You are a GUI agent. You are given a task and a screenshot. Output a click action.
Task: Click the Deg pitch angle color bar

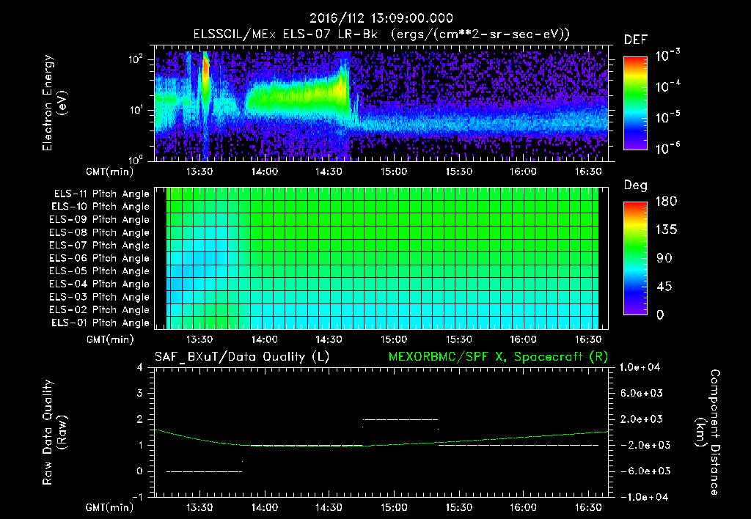[635, 258]
